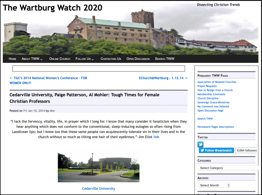The height and width of the screenshot is (195, 262).
Task: Open the Open Discussion menu item
Action: tap(138, 59)
